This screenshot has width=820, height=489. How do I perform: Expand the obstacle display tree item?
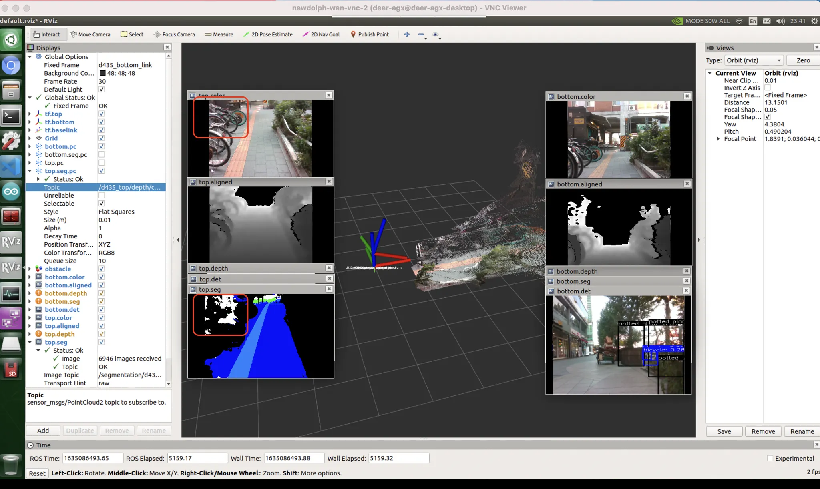click(x=30, y=269)
